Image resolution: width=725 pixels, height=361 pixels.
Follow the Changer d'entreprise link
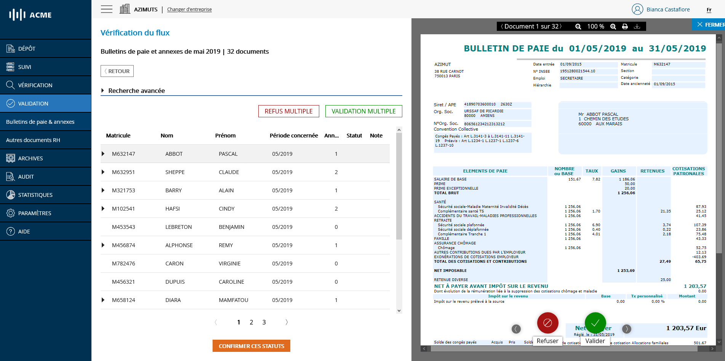tap(189, 10)
